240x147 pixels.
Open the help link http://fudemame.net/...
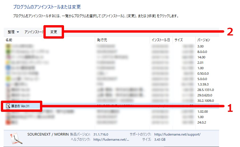tap(111, 140)
